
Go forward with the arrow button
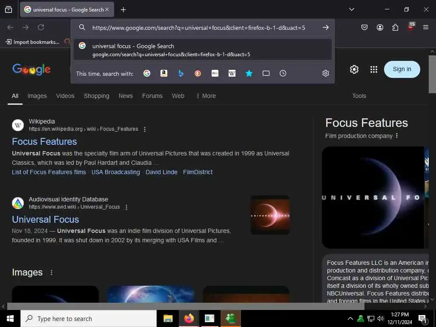click(x=26, y=27)
